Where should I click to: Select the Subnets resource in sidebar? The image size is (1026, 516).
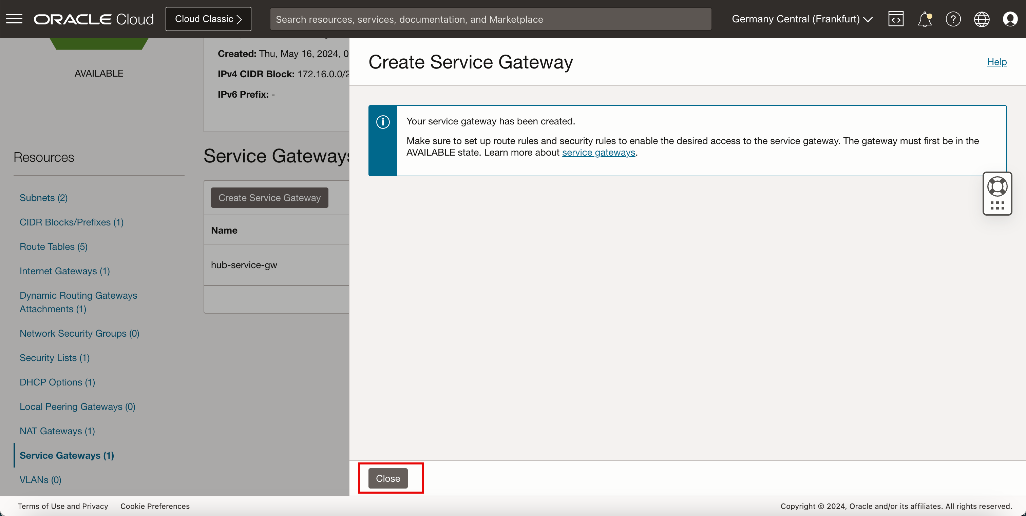(43, 197)
